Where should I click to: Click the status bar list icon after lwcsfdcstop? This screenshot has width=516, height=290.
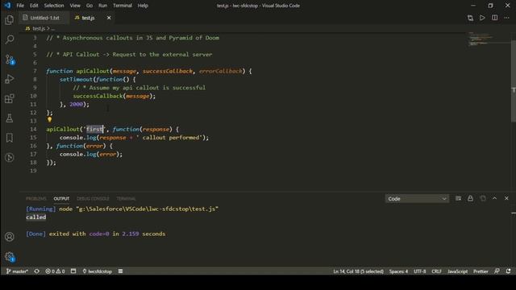(x=120, y=271)
